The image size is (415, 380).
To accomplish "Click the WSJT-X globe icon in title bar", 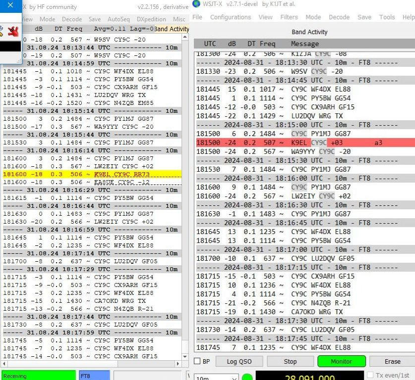I will click(196, 4).
